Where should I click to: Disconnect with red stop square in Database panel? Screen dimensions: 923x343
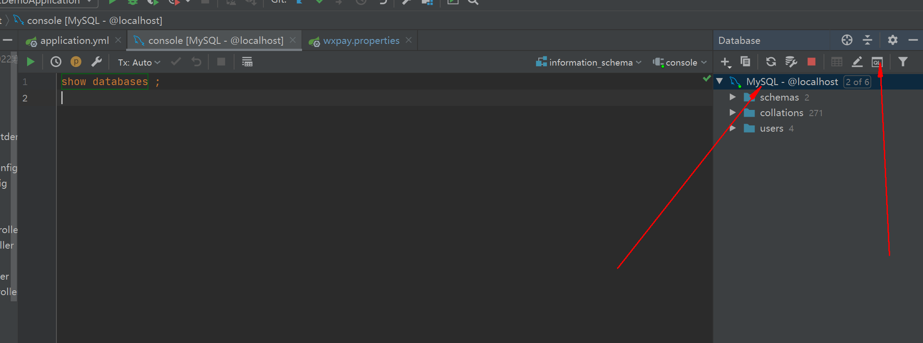point(812,62)
